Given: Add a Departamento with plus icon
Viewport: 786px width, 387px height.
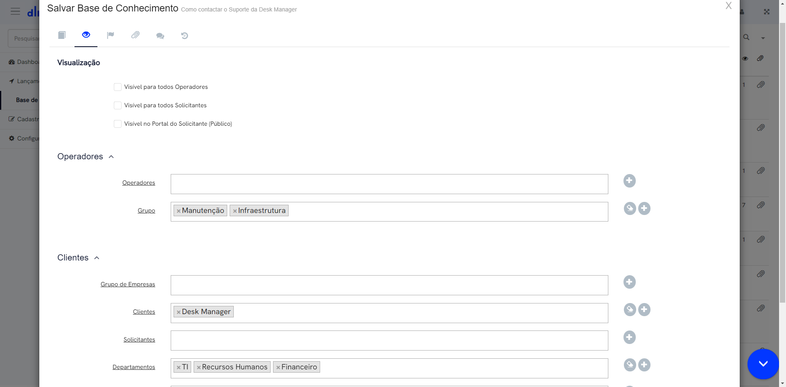Looking at the screenshot, I should click(644, 365).
